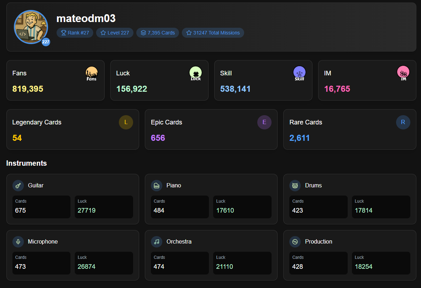Image resolution: width=421 pixels, height=288 pixels.
Task: Click the Guitar Luck value 27719
Action: click(86, 210)
